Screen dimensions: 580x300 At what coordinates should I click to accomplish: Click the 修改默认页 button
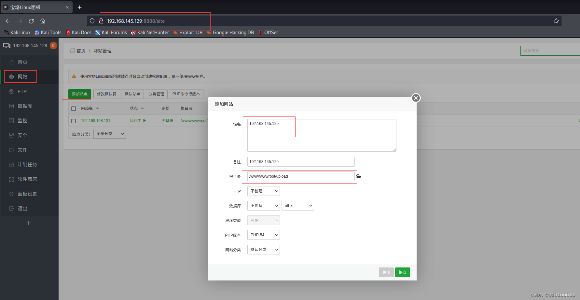[x=107, y=94]
